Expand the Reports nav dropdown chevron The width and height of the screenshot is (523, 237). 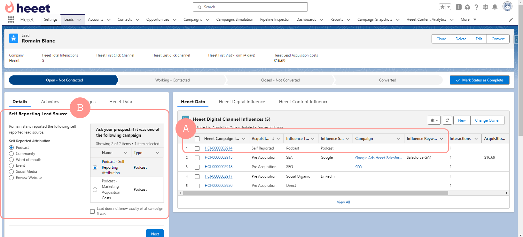tap(348, 20)
